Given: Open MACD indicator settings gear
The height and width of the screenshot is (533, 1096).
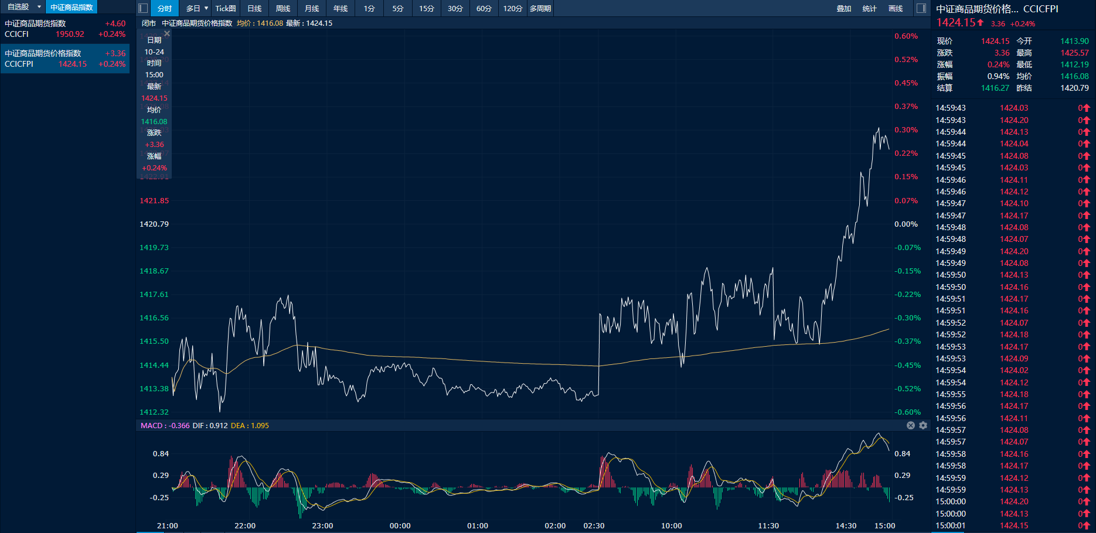Looking at the screenshot, I should [x=923, y=425].
